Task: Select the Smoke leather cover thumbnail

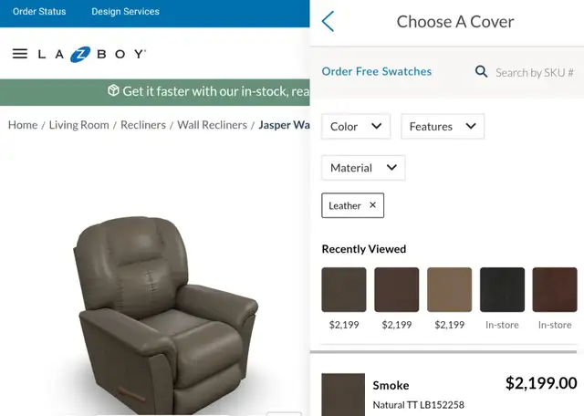Action: point(343,394)
